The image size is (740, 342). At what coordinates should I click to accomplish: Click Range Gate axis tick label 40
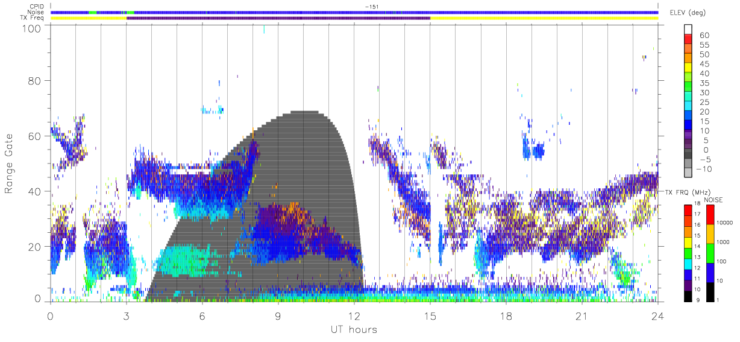tap(34, 192)
